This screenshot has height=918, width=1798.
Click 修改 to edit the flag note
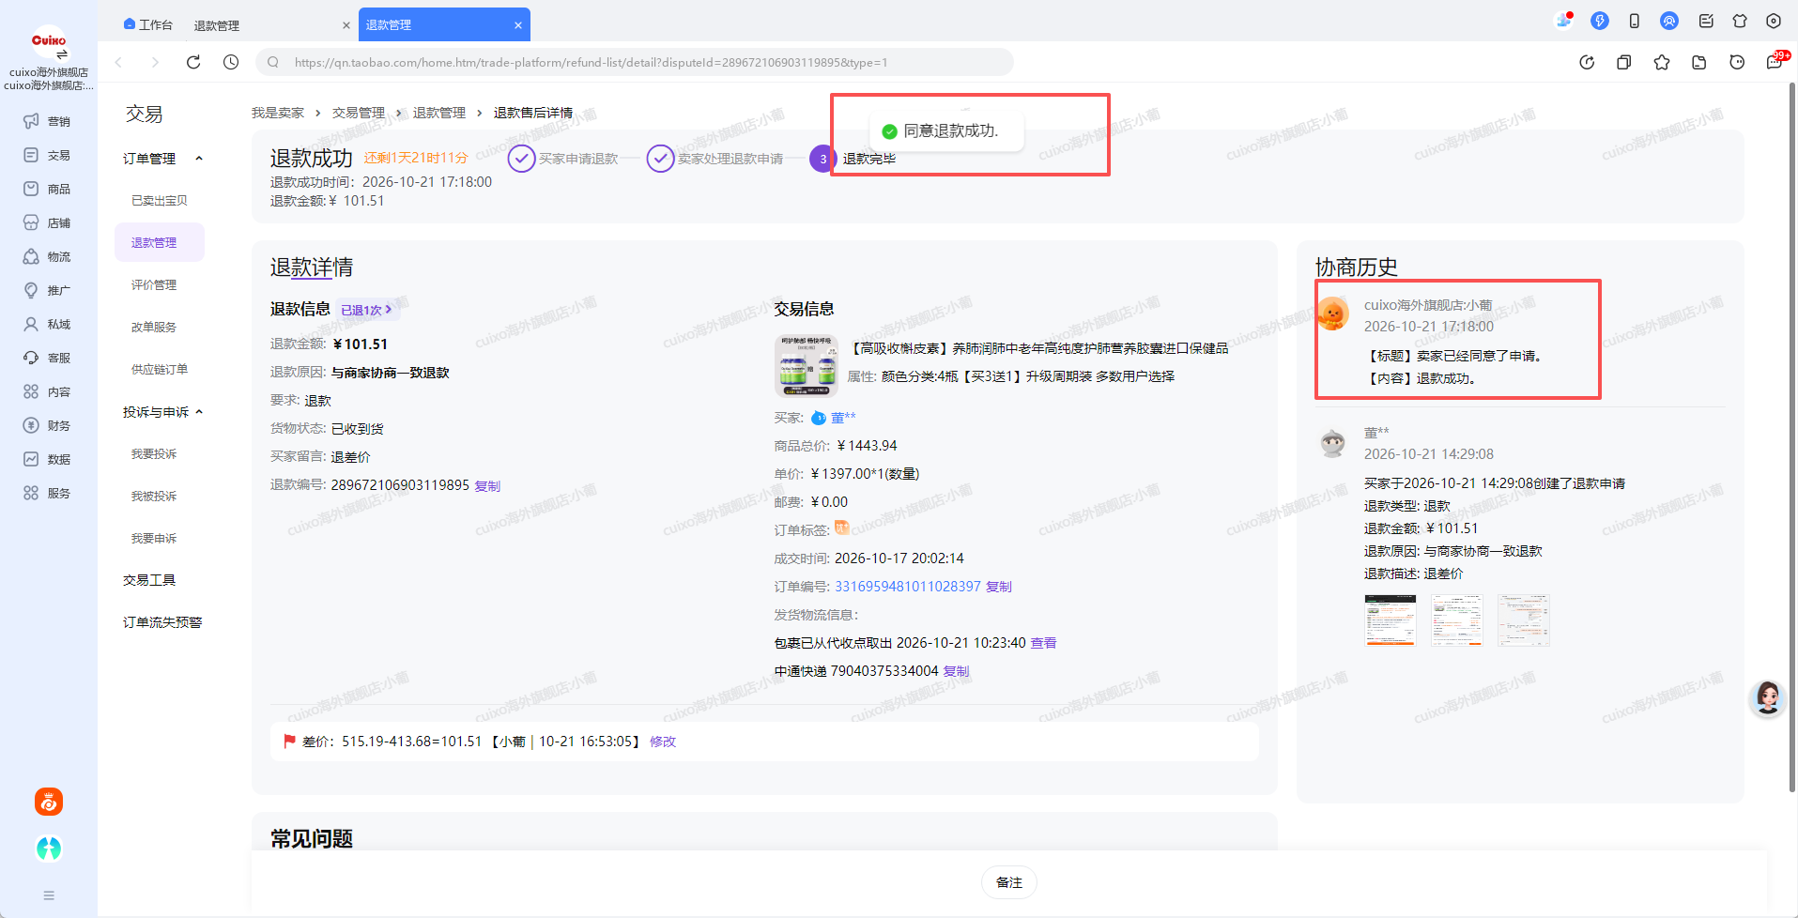click(663, 742)
